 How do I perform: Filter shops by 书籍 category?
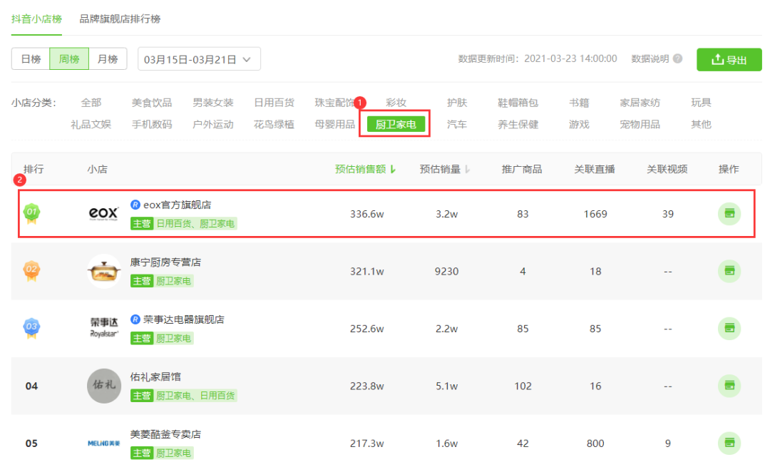(579, 103)
